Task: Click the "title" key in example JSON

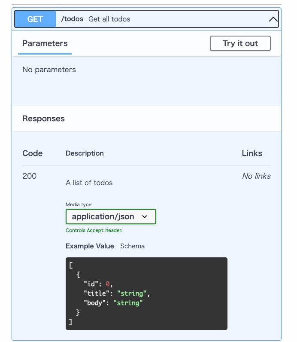Action: pyautogui.click(x=97, y=293)
